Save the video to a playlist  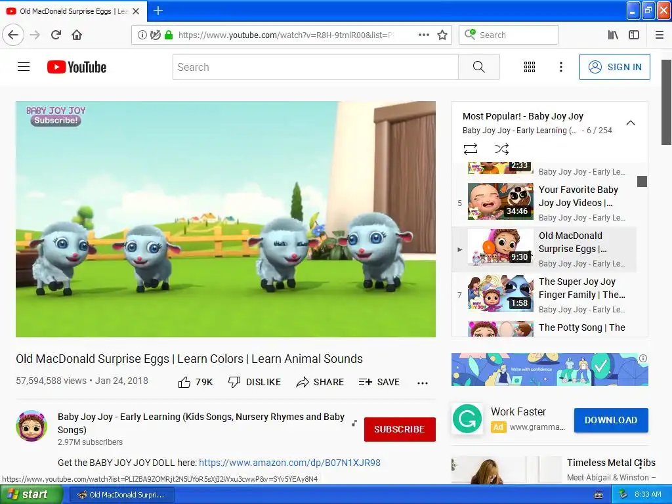379,382
